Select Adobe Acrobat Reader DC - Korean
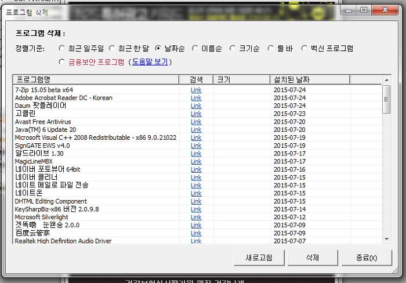Viewport: 406px width, 283px height. tap(197, 98)
